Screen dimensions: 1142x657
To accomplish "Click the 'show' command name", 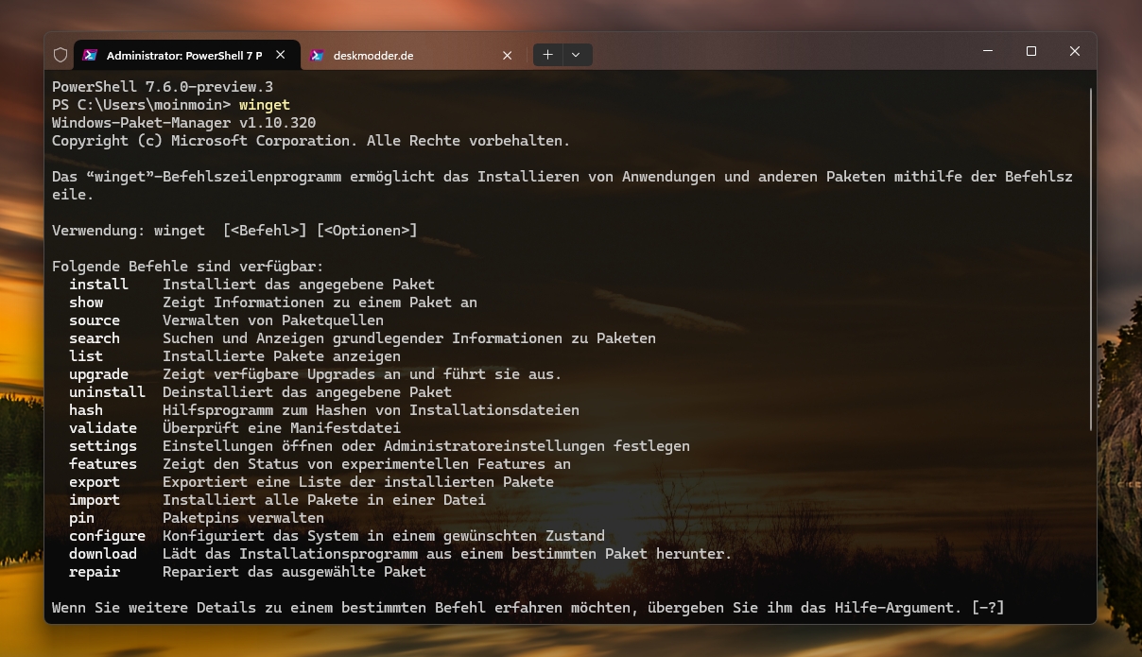I will point(86,303).
